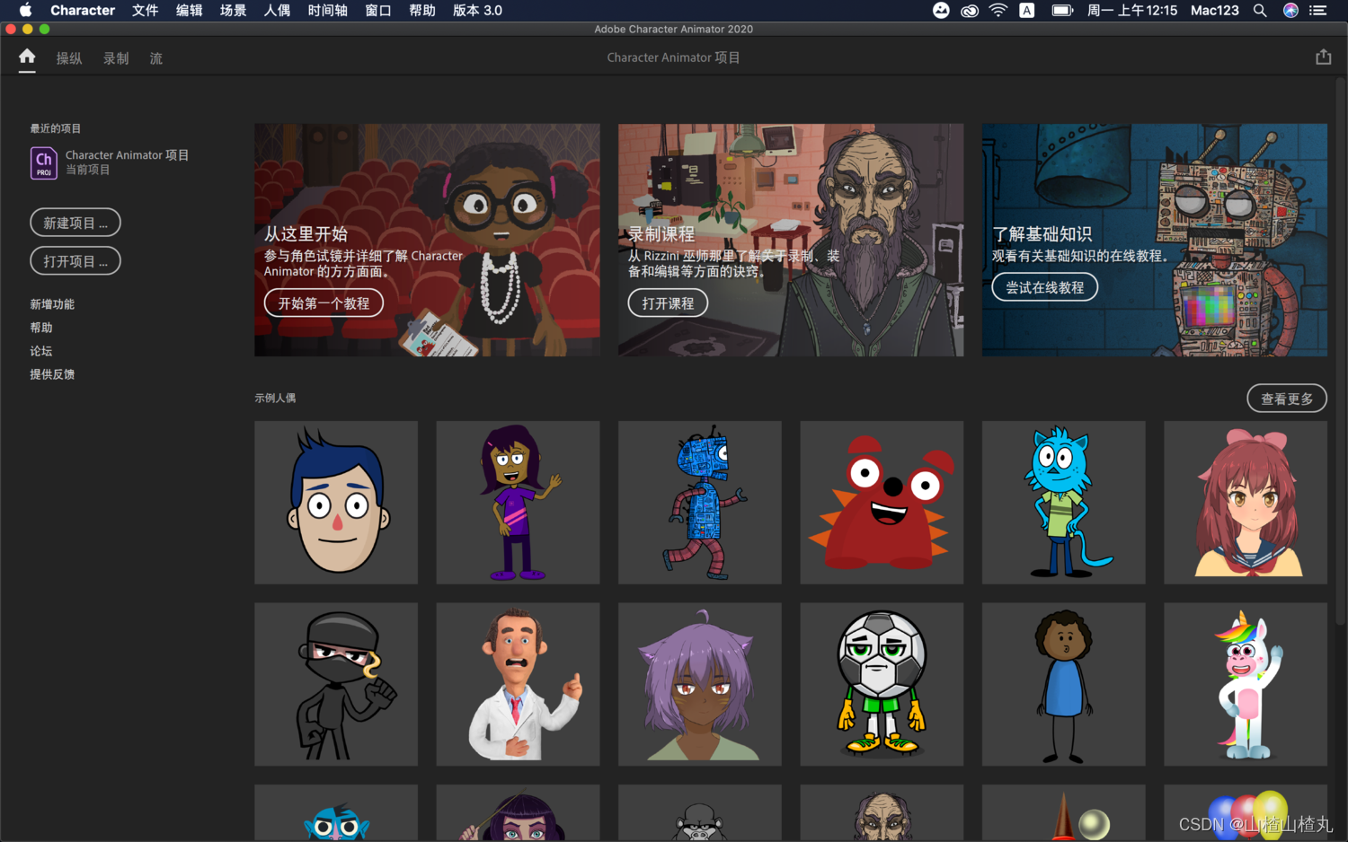Click the 打开课程 button
The height and width of the screenshot is (842, 1348).
tap(668, 303)
